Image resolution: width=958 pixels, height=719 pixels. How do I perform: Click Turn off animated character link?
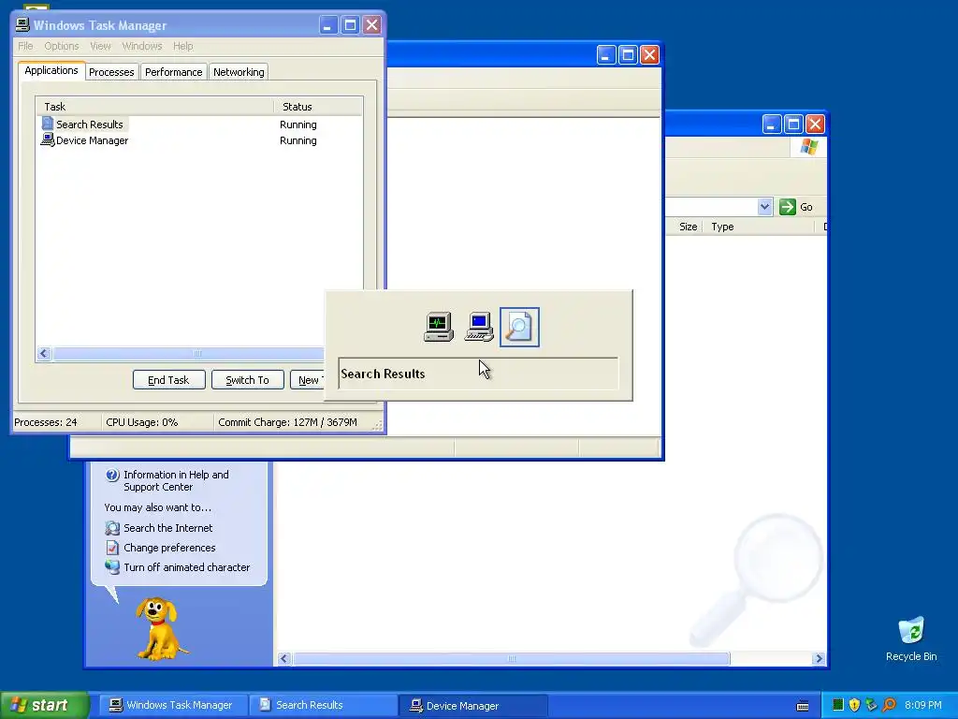point(187,566)
